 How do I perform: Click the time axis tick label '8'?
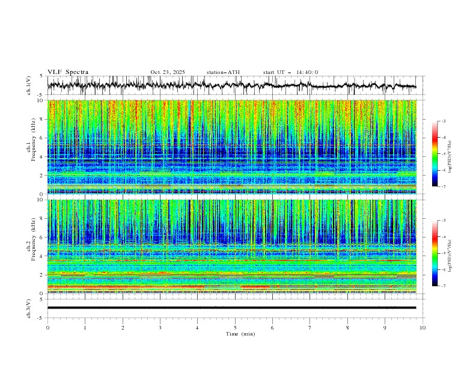(x=347, y=328)
